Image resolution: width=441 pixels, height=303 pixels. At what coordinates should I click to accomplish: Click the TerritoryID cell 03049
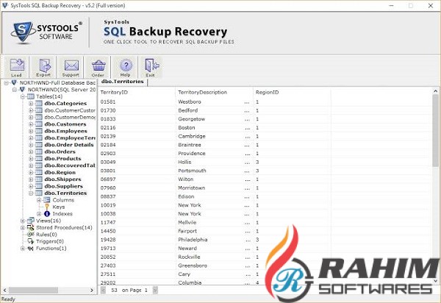tap(108, 162)
